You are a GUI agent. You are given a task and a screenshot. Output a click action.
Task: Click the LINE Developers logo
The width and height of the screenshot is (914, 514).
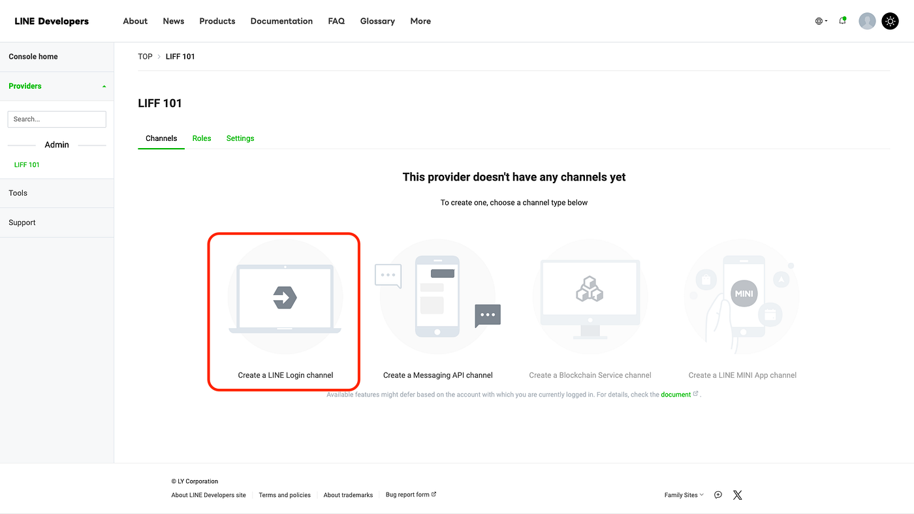[x=52, y=21]
